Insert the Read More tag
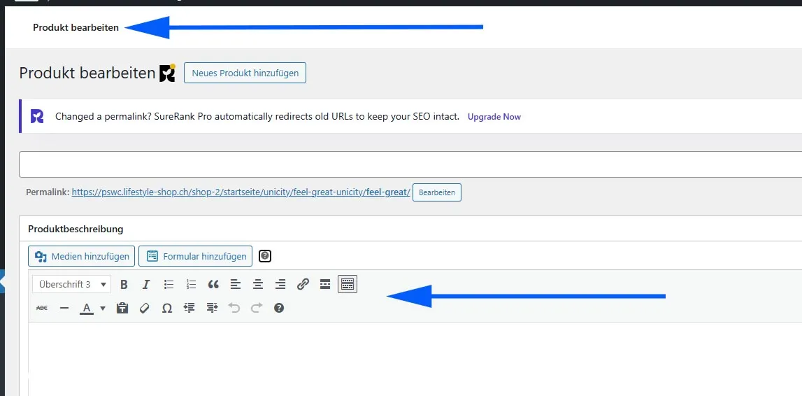This screenshot has width=802, height=396. 325,285
